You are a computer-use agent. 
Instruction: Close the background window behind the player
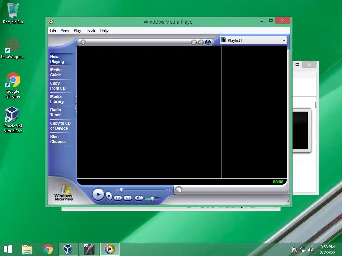309,64
